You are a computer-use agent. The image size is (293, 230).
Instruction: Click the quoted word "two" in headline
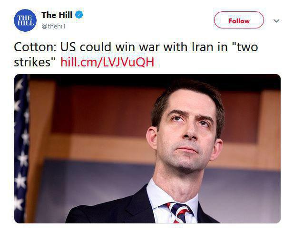pos(247,47)
